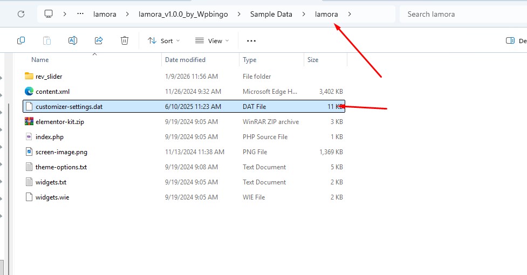Sort files by Type column header
527x275 pixels.
(x=249, y=60)
